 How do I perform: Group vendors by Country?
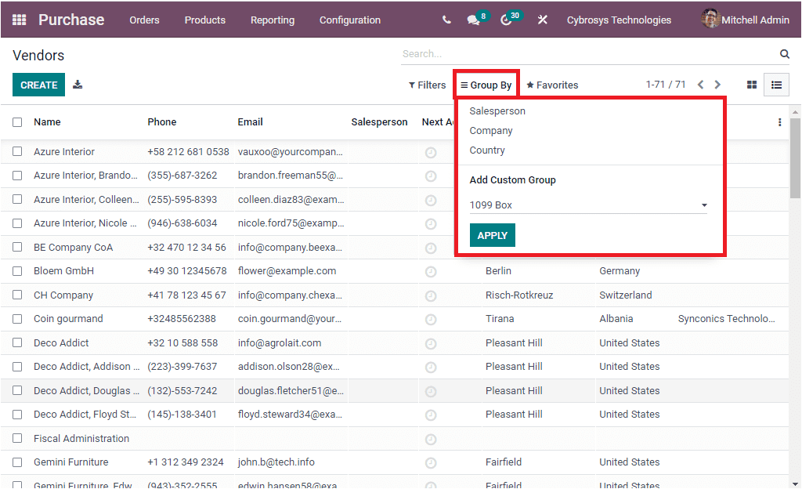click(x=486, y=148)
